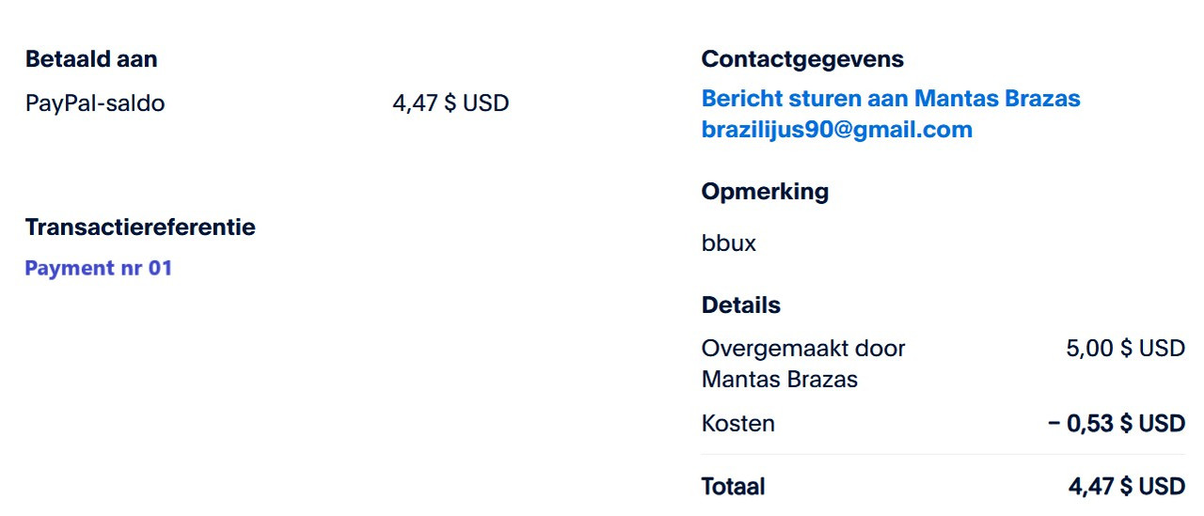Click the Contactgegevens heading
Viewport: 1204px width, 516px height.
(x=802, y=59)
